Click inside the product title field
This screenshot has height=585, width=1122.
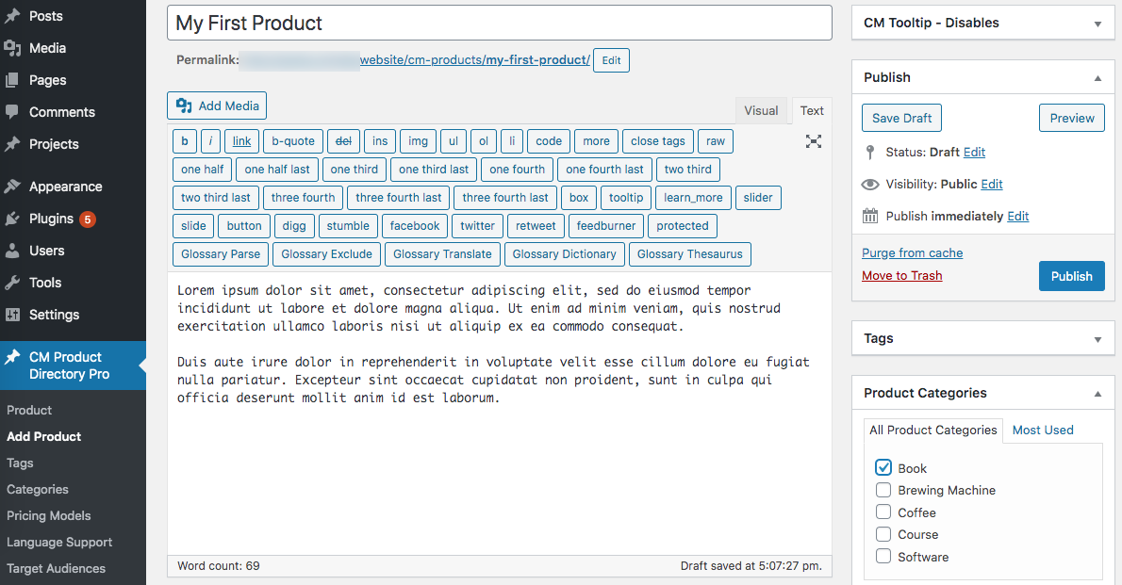click(x=500, y=23)
